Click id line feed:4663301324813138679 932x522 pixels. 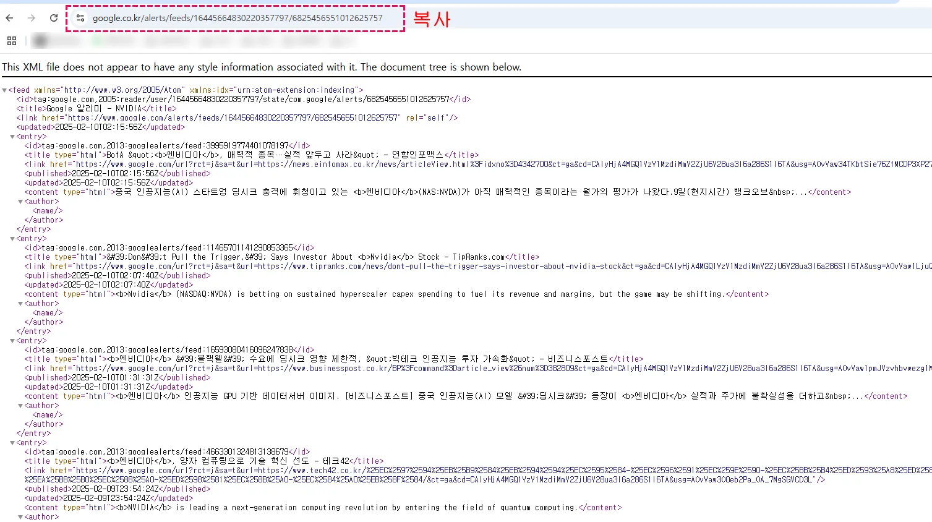pyautogui.click(x=167, y=452)
